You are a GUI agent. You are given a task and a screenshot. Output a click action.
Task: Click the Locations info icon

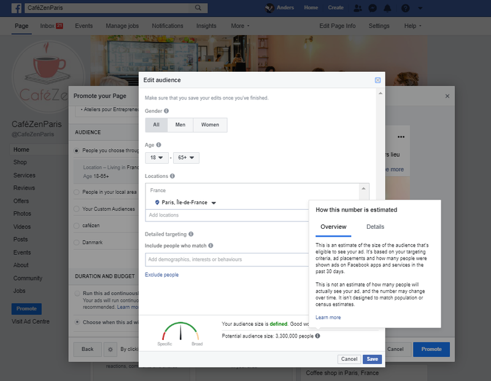tap(172, 176)
